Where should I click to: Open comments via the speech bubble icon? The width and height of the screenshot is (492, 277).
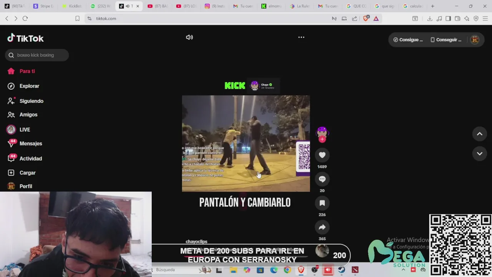(322, 179)
